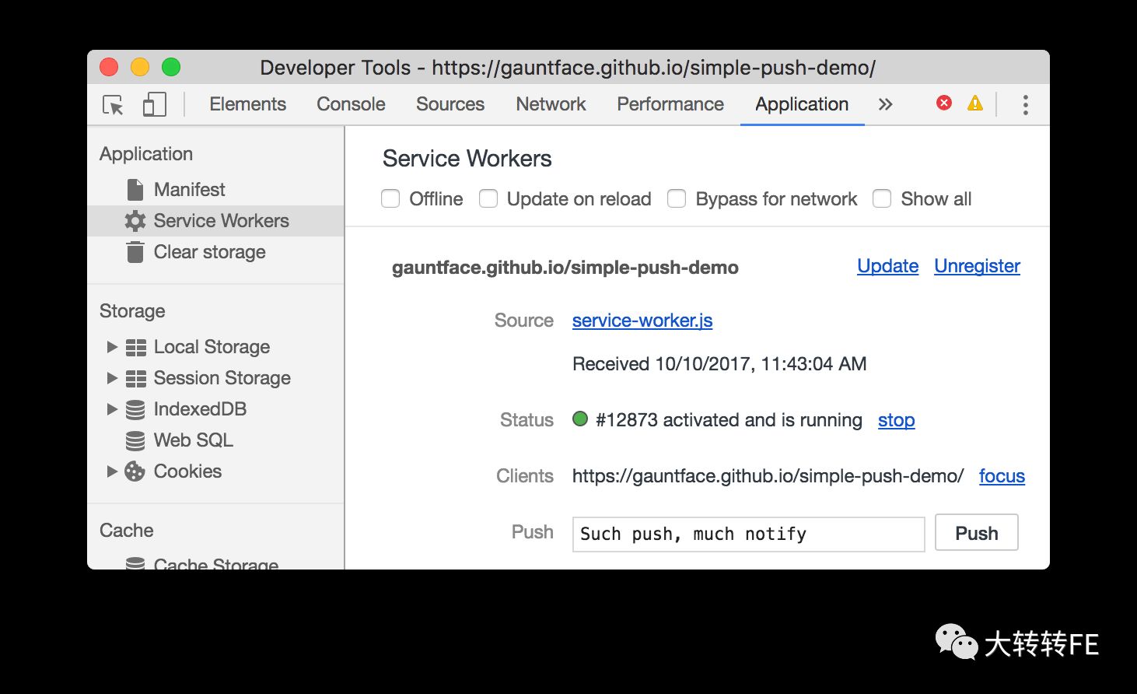Screen dimensions: 1137x694
Task: Click the client URL text
Action: [x=768, y=476]
